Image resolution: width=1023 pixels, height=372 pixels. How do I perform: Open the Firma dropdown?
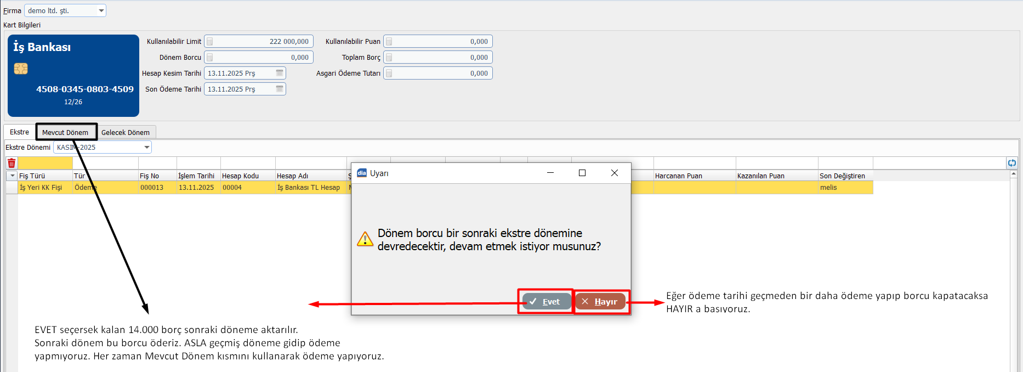101,10
